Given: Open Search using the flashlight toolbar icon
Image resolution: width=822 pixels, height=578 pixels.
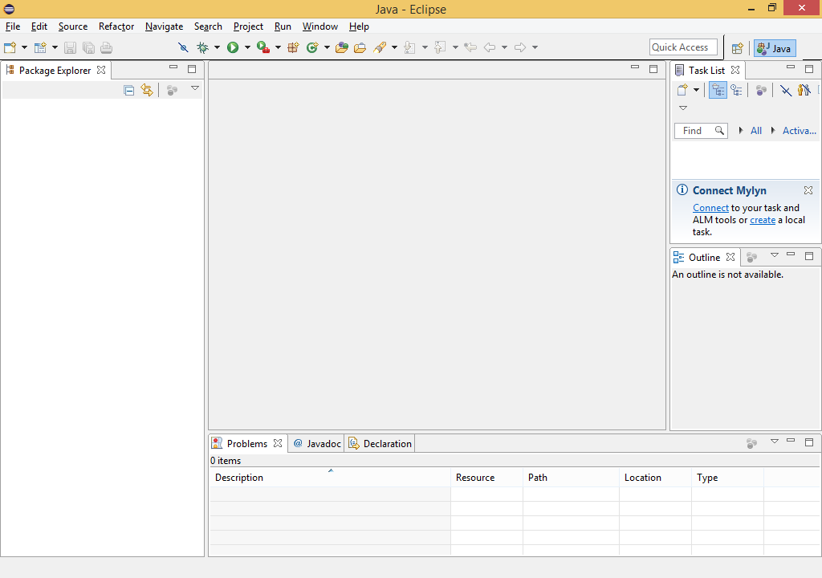Looking at the screenshot, I should pos(380,47).
